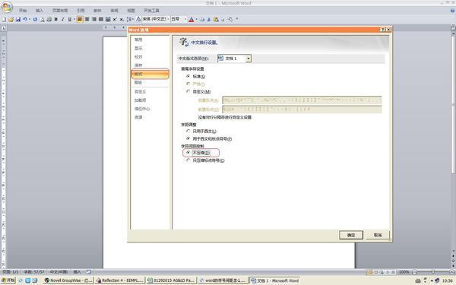
Task: Click the Redo icon in toolbar
Action: coord(35,20)
